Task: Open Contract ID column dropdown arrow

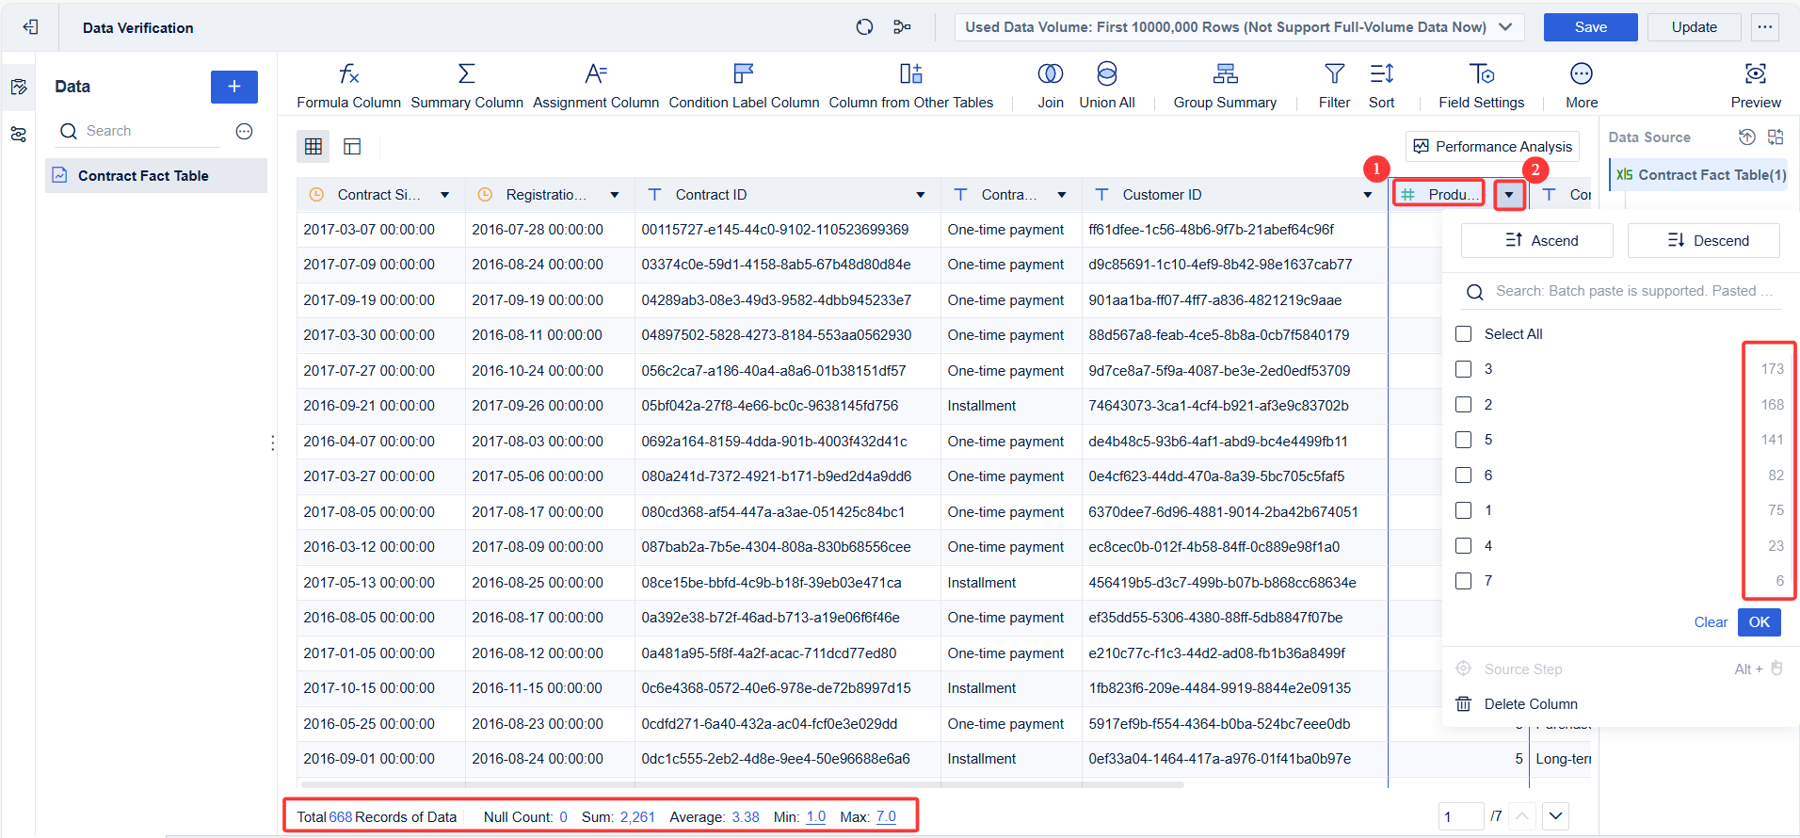Action: (920, 195)
